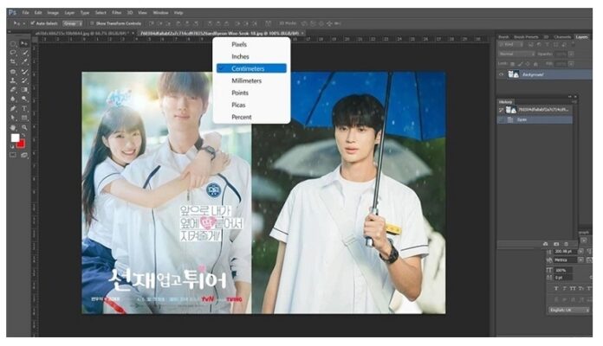Viewport: 603px width, 346px height.
Task: Open the Filter menu
Action: [114, 14]
